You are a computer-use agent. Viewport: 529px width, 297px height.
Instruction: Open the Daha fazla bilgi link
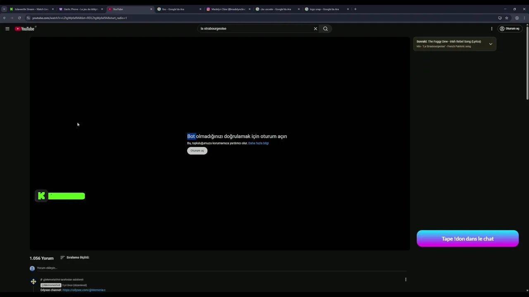point(258,143)
